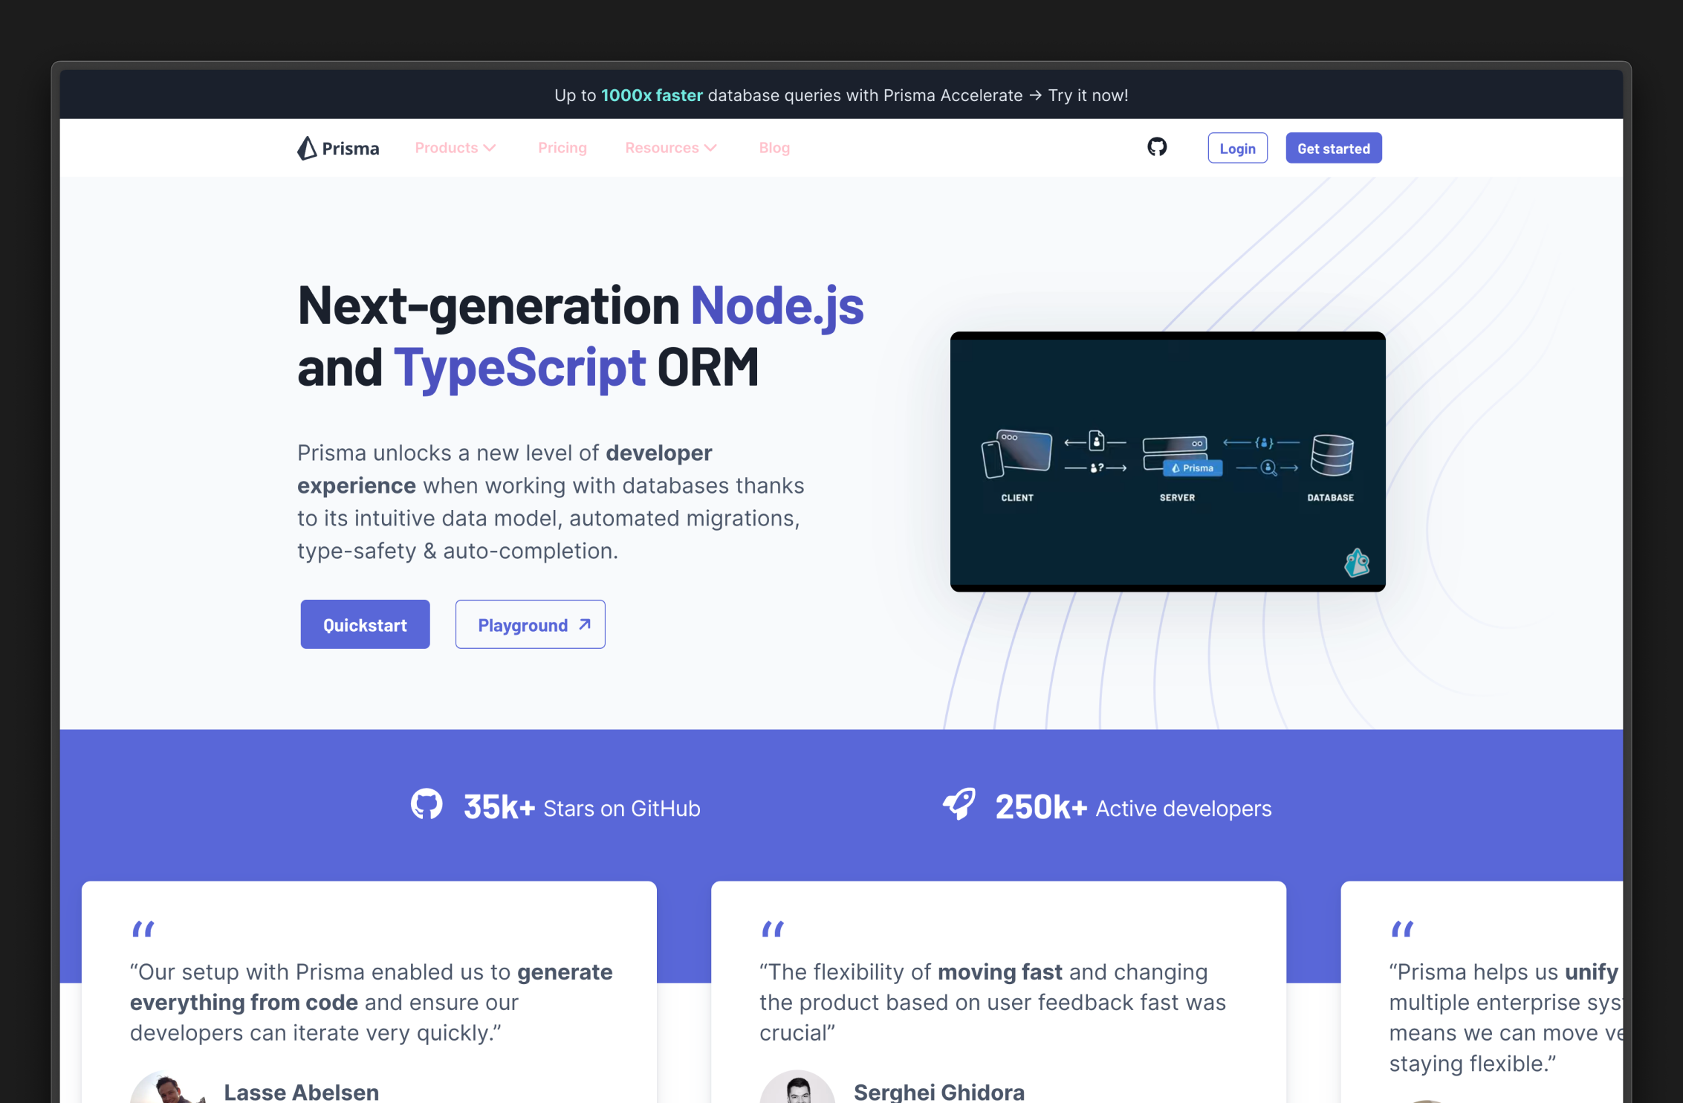The height and width of the screenshot is (1103, 1683).
Task: Expand the Resources dropdown menu
Action: tap(662, 148)
